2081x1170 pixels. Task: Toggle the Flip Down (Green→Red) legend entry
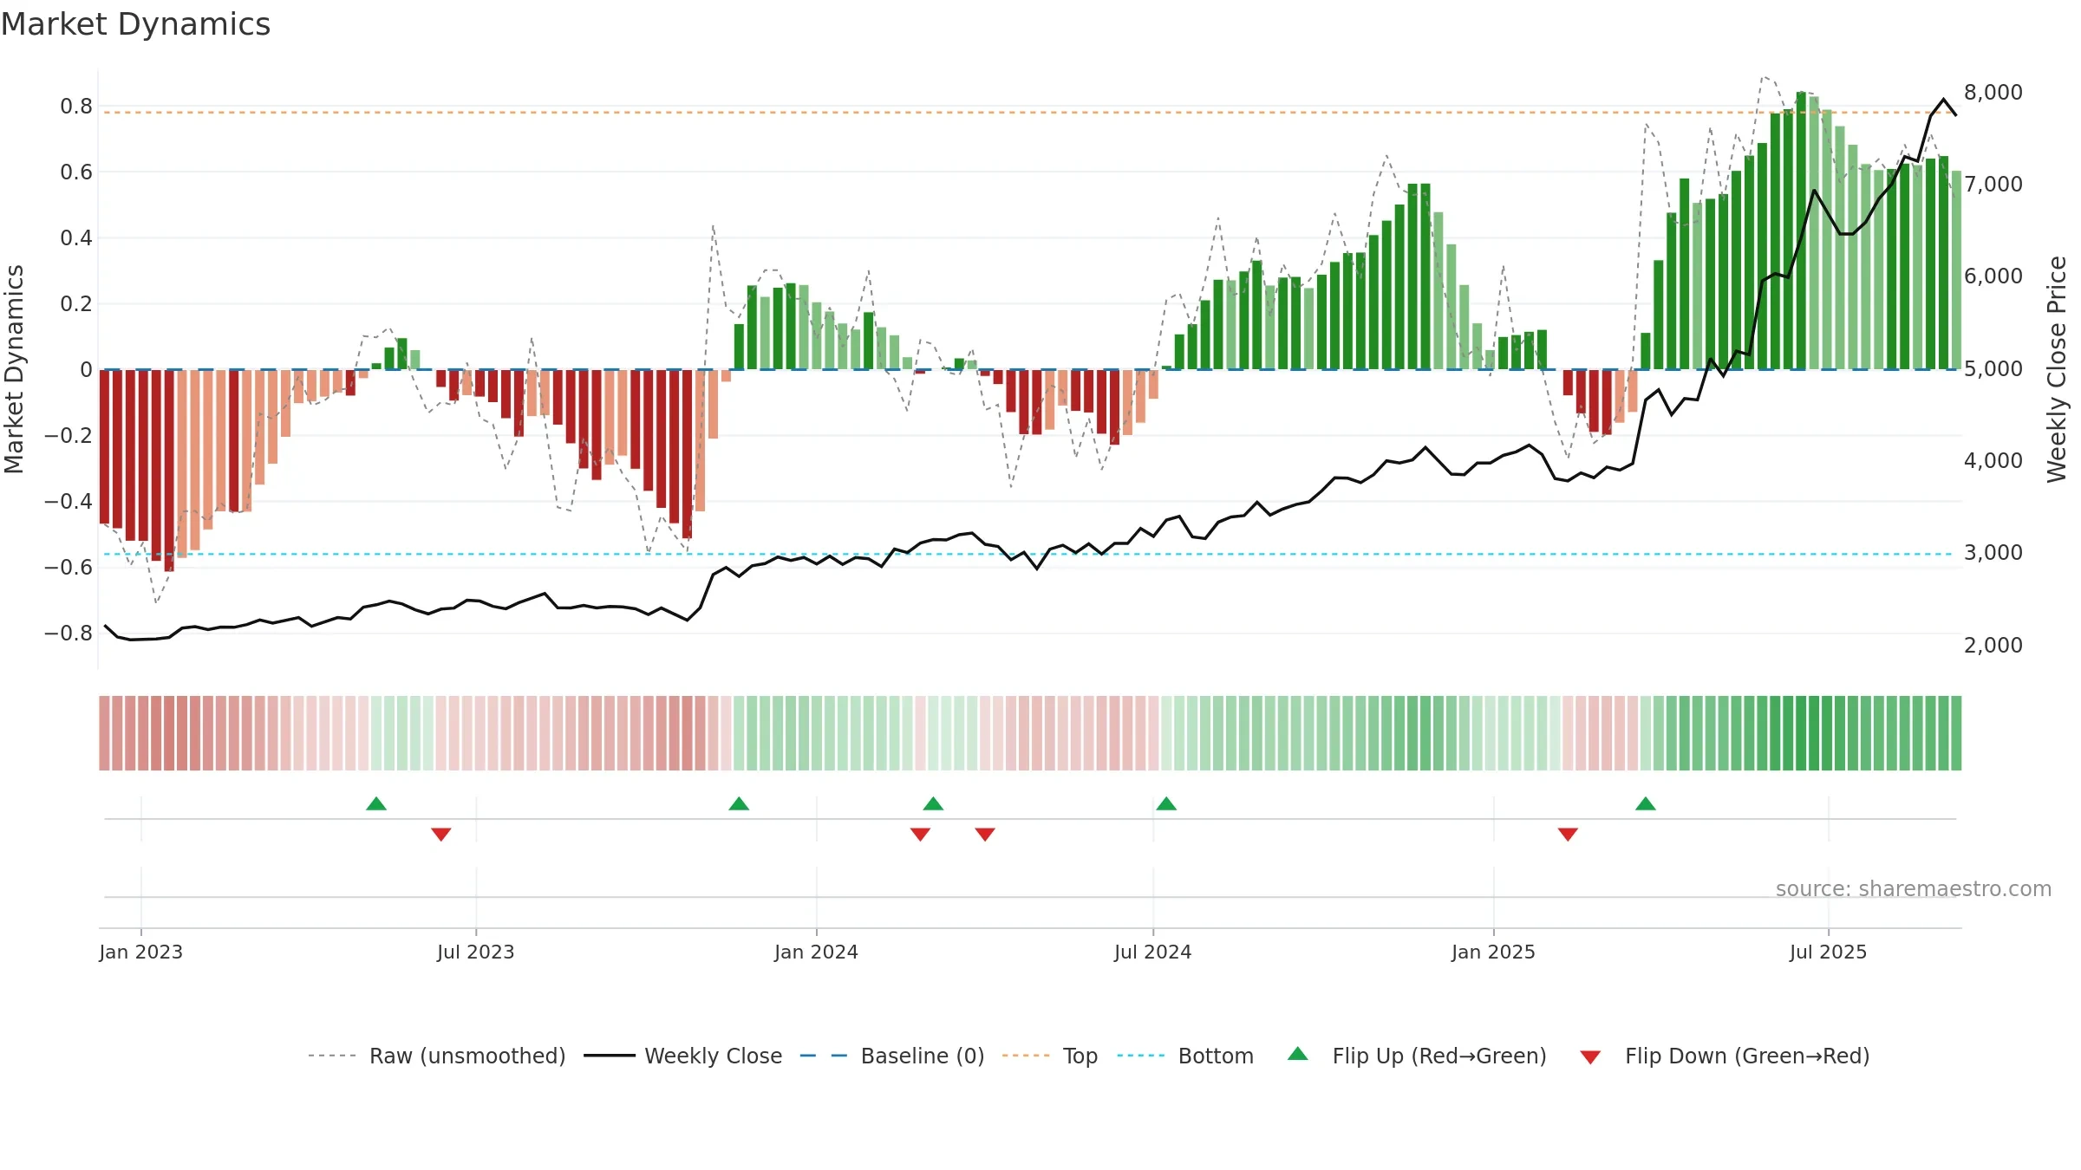point(1724,1056)
